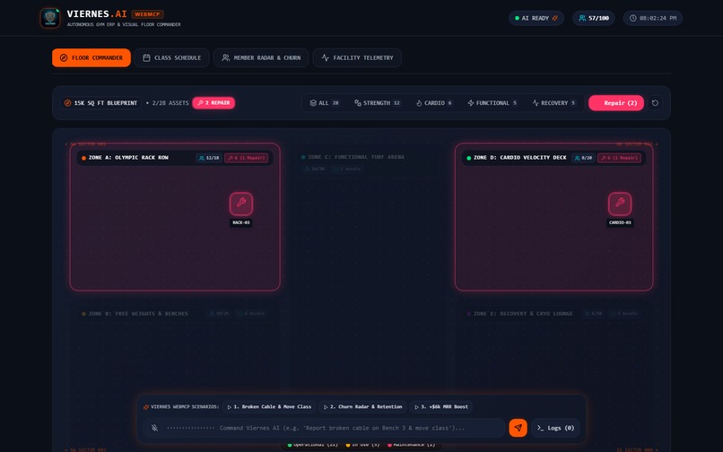The image size is (723, 452).
Task: Run scenario 1 Broken Cable & Move Class
Action: (x=270, y=407)
